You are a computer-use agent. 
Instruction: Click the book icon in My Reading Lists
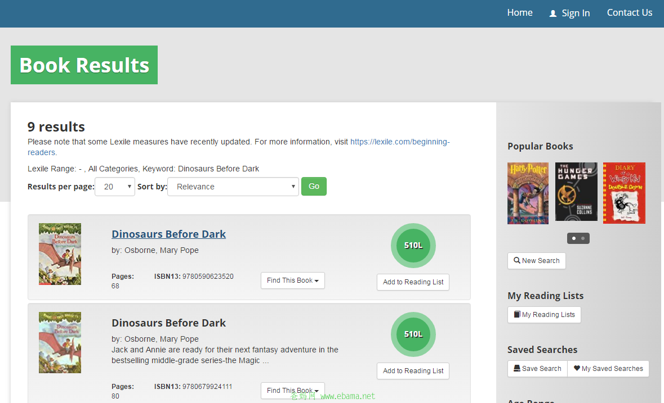(517, 314)
